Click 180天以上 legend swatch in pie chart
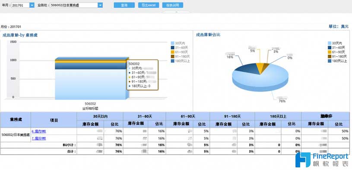The height and width of the screenshot is (170, 352). (330, 61)
